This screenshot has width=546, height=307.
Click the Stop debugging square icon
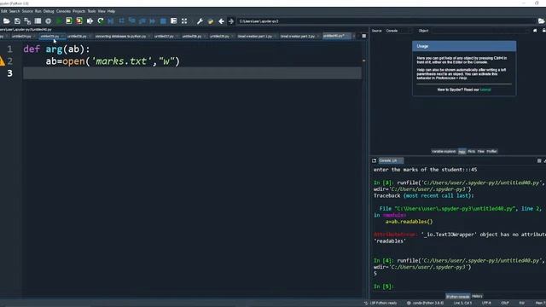[163, 21]
